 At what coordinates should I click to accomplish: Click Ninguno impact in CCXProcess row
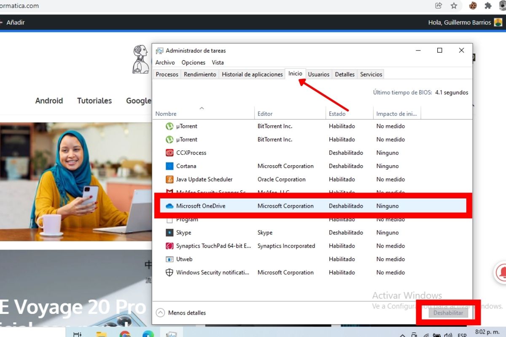(387, 153)
